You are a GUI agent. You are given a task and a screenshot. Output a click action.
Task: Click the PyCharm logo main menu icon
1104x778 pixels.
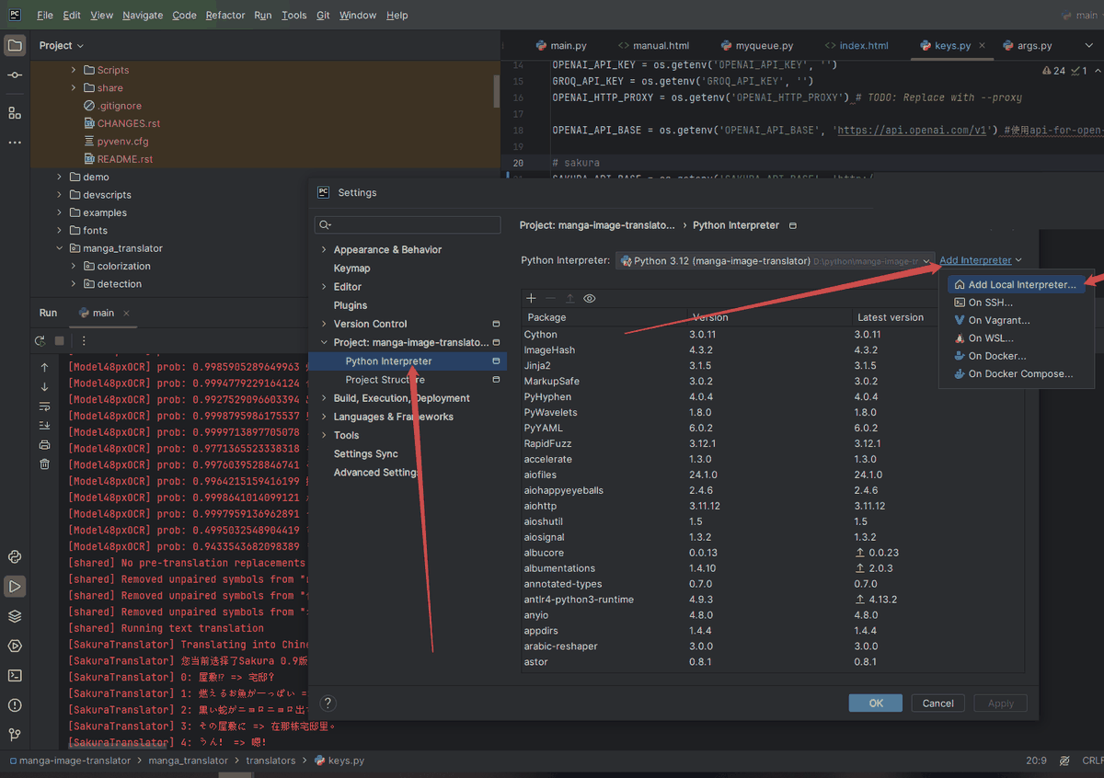(x=17, y=15)
